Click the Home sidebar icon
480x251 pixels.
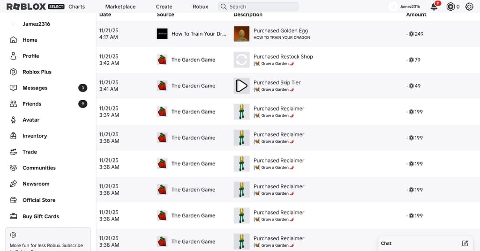(x=13, y=40)
